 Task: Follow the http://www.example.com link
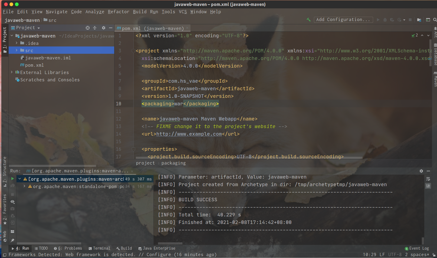(189, 134)
